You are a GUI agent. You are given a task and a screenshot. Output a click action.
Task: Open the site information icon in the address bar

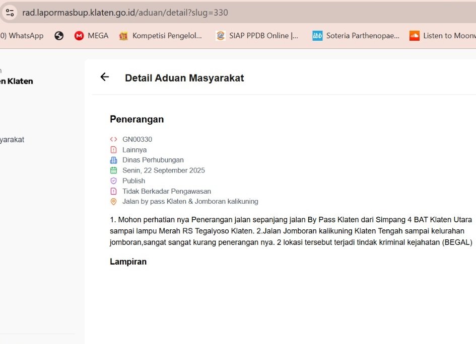click(x=10, y=13)
